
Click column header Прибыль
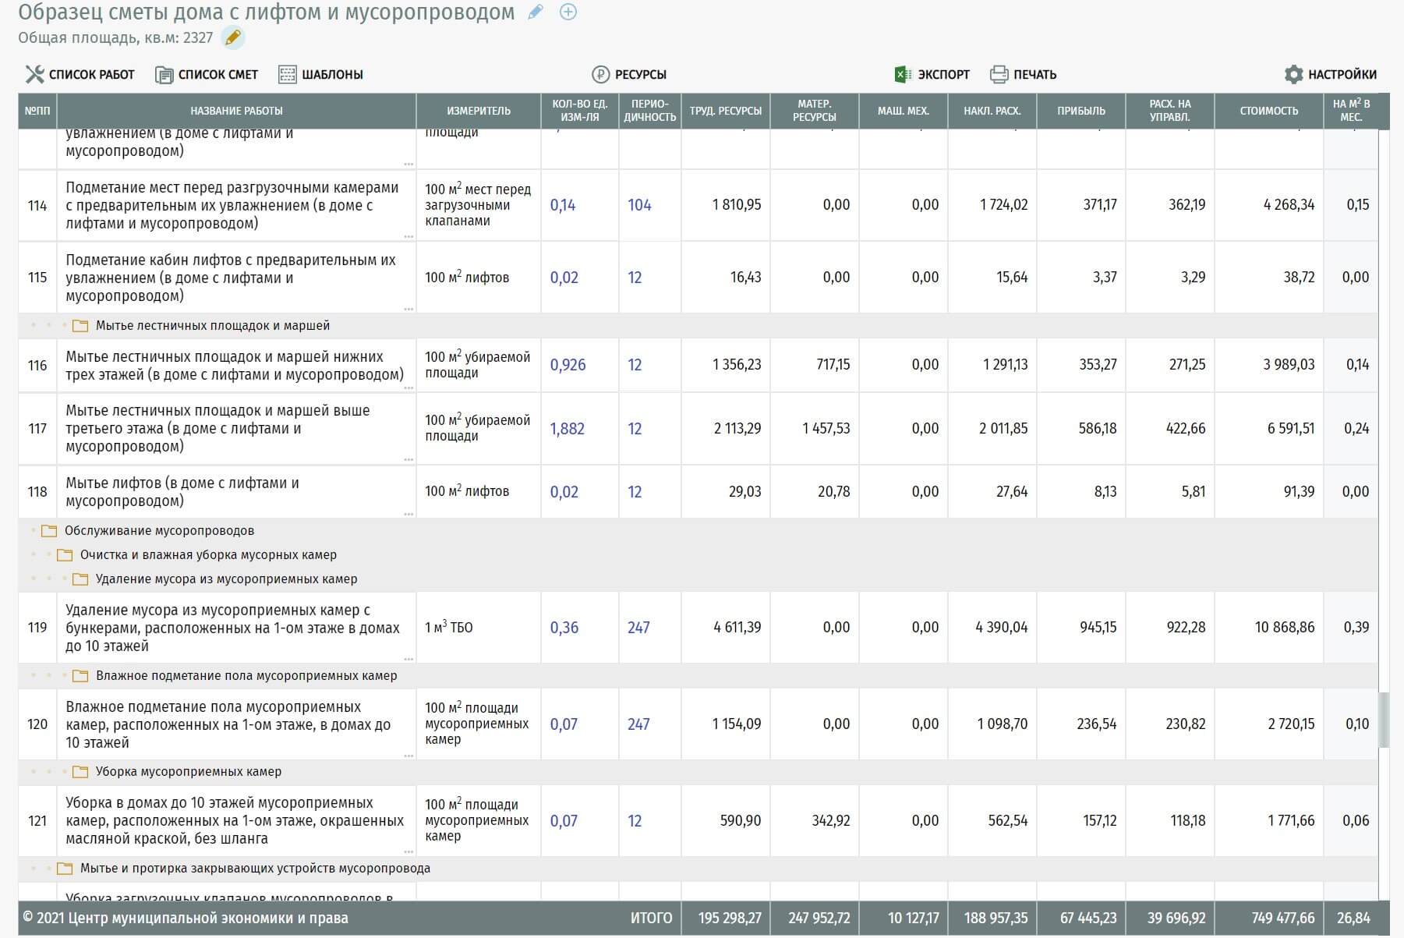(x=1080, y=111)
